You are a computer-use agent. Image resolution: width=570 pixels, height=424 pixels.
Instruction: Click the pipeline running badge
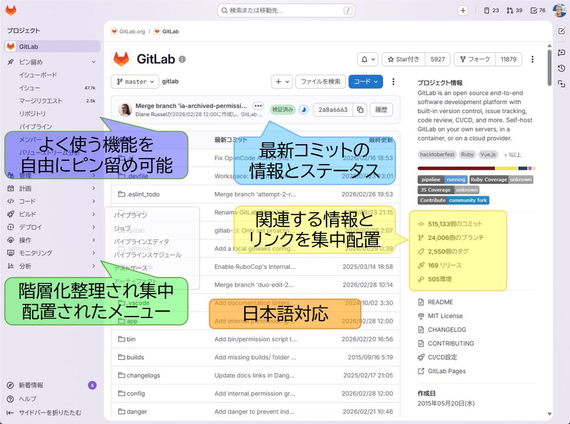point(443,180)
